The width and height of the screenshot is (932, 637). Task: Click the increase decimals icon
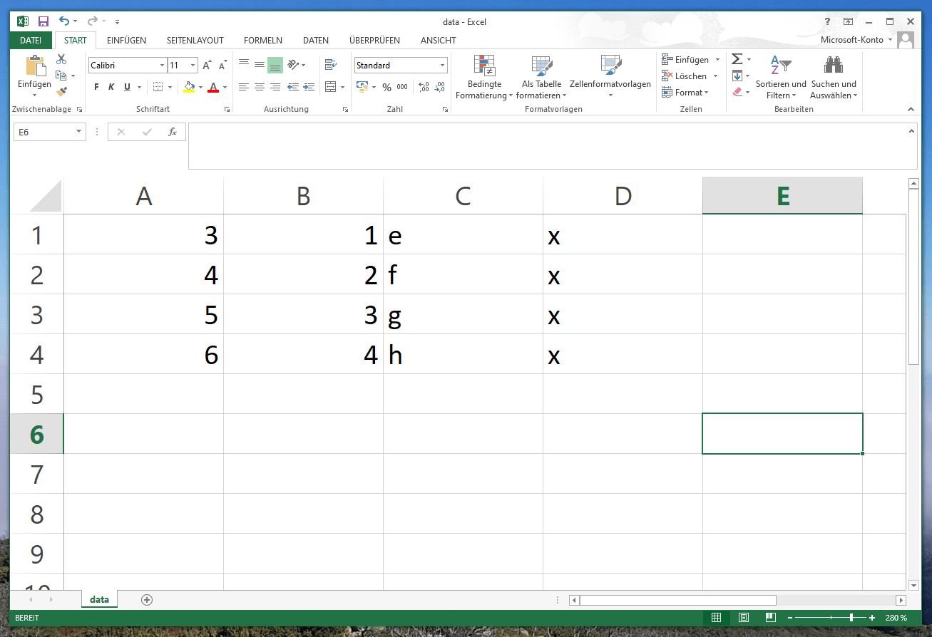pyautogui.click(x=422, y=86)
